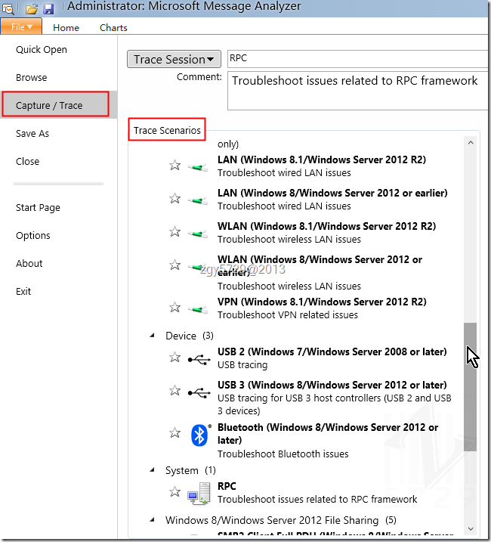The height and width of the screenshot is (542, 491).
Task: Switch to the Home tab
Action: tap(66, 28)
